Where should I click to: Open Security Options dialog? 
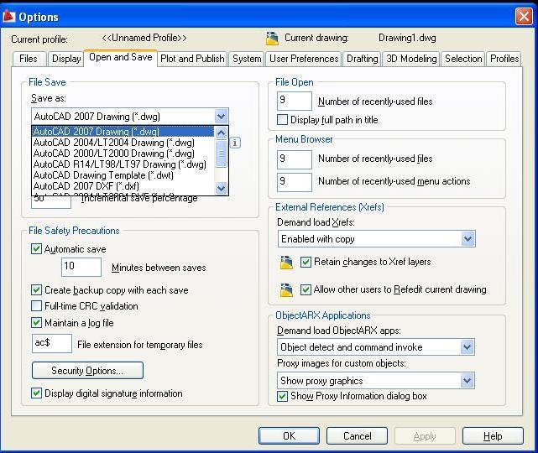[x=87, y=370]
